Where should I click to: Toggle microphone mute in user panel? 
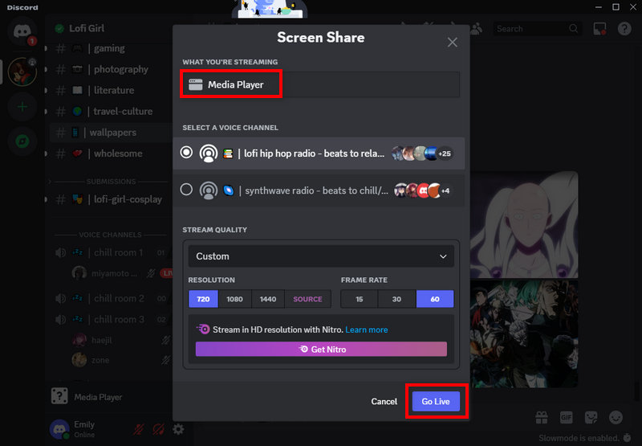[139, 429]
